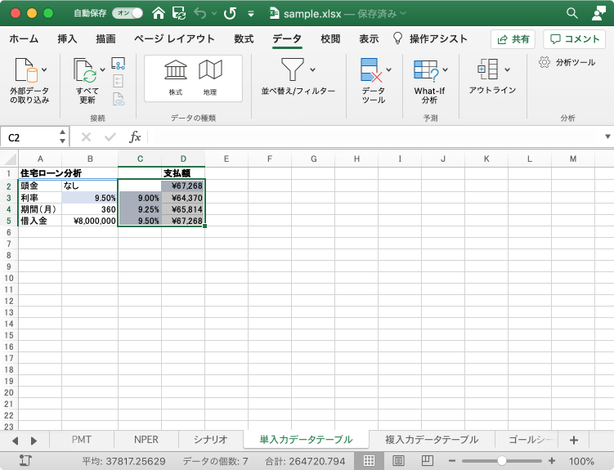Viewport: 614px width, 470px height.
Task: Select column header E
Action: pyautogui.click(x=226, y=159)
